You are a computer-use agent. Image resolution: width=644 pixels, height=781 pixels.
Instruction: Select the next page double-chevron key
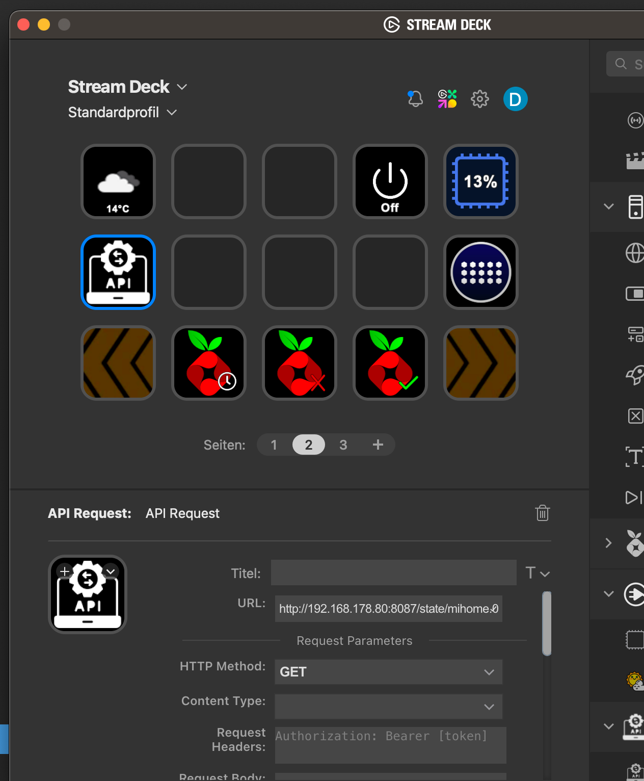click(481, 363)
